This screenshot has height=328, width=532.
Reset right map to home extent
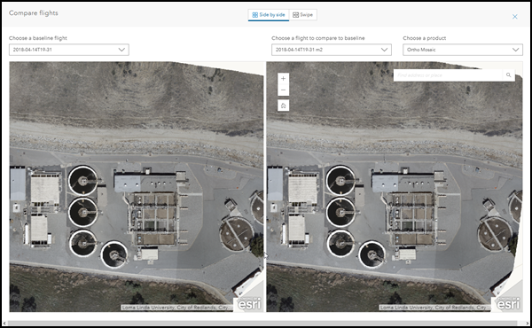point(284,105)
